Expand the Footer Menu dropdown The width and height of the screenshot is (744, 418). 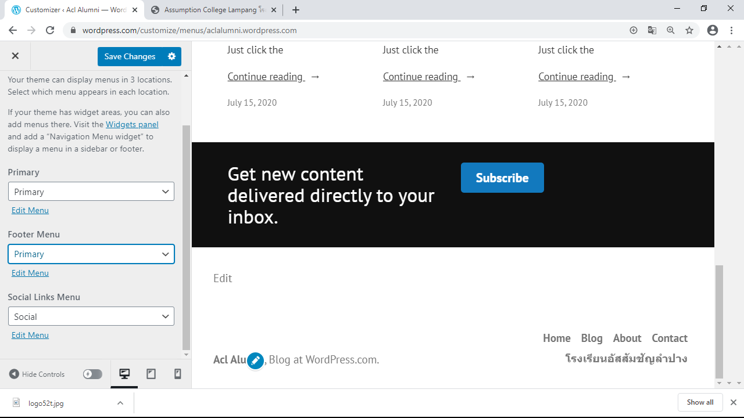tap(91, 254)
